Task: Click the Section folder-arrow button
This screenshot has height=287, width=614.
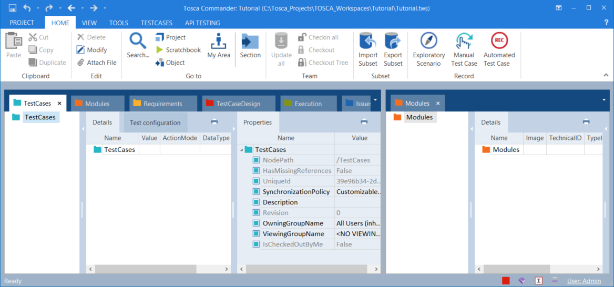Action: coord(250,45)
